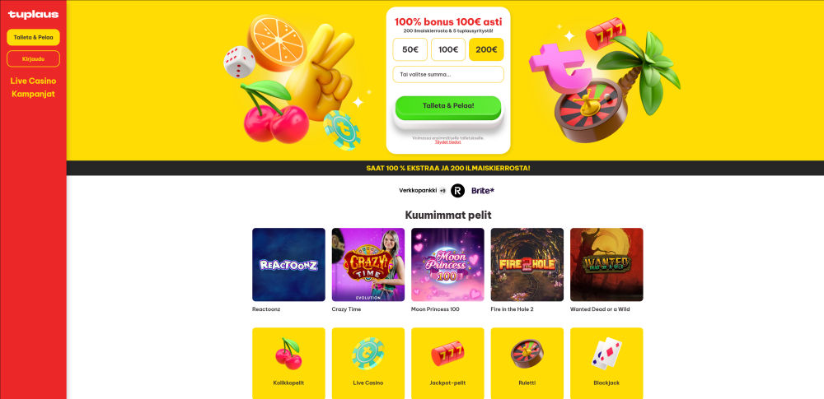Open the Crazy Time game thumbnail
This screenshot has width=824, height=399.
pos(368,265)
